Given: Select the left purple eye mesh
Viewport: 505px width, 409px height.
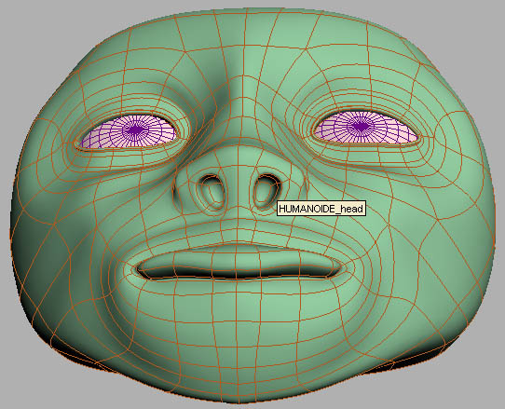Looking at the screenshot, I should (129, 131).
